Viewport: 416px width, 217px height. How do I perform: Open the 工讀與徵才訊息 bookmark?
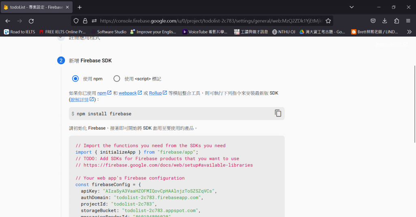click(x=251, y=32)
